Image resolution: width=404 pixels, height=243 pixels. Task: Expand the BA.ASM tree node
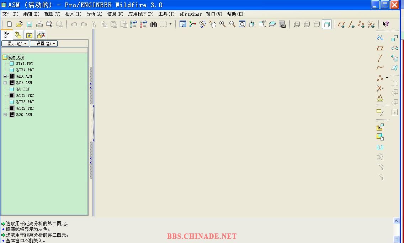pyautogui.click(x=5, y=76)
